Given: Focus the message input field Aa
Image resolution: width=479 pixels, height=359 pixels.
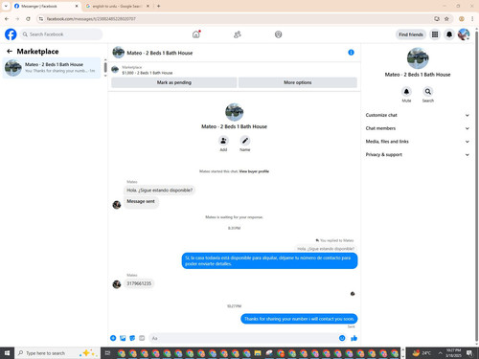Looking at the screenshot, I should click(x=244, y=338).
